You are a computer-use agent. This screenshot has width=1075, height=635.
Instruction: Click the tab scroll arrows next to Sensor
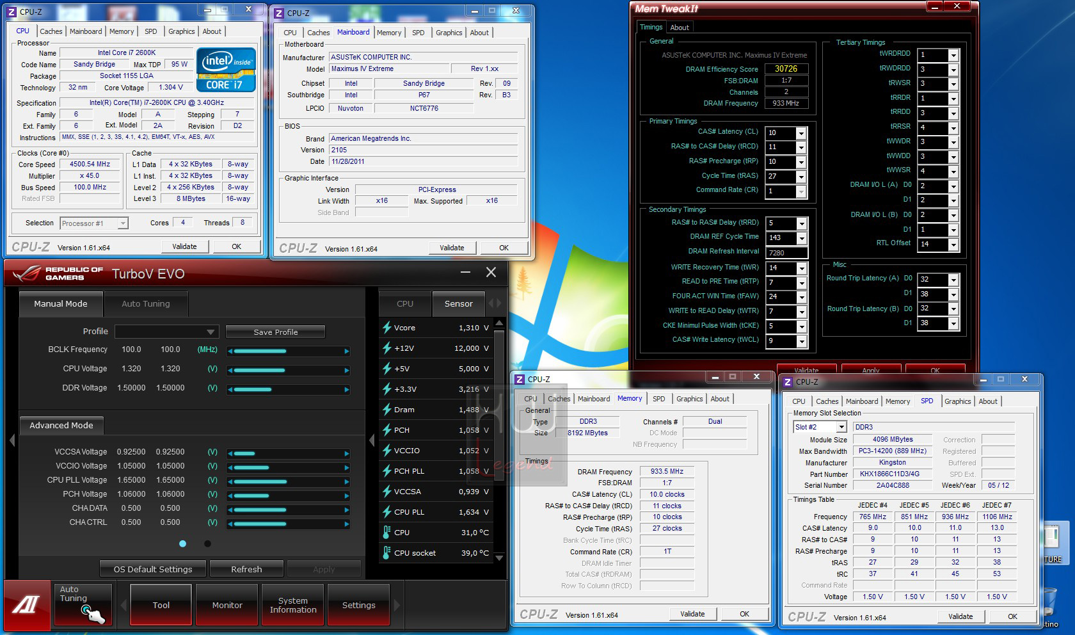[495, 303]
